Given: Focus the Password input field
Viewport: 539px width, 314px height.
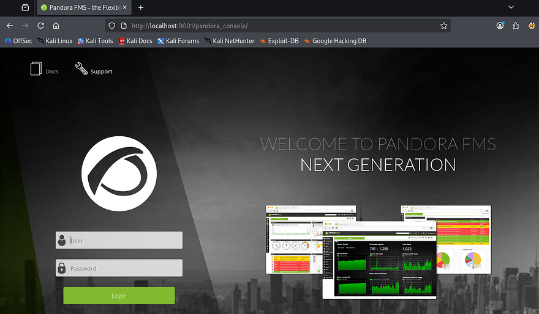Looking at the screenshot, I should 125,268.
